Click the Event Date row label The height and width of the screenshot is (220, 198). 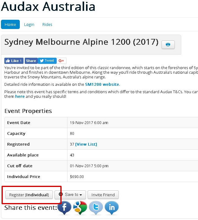pyautogui.click(x=19, y=122)
